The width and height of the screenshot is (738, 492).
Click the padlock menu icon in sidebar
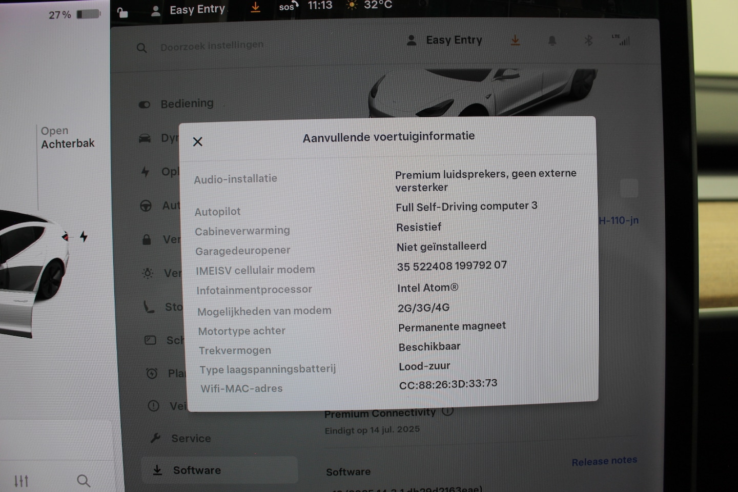click(x=147, y=239)
